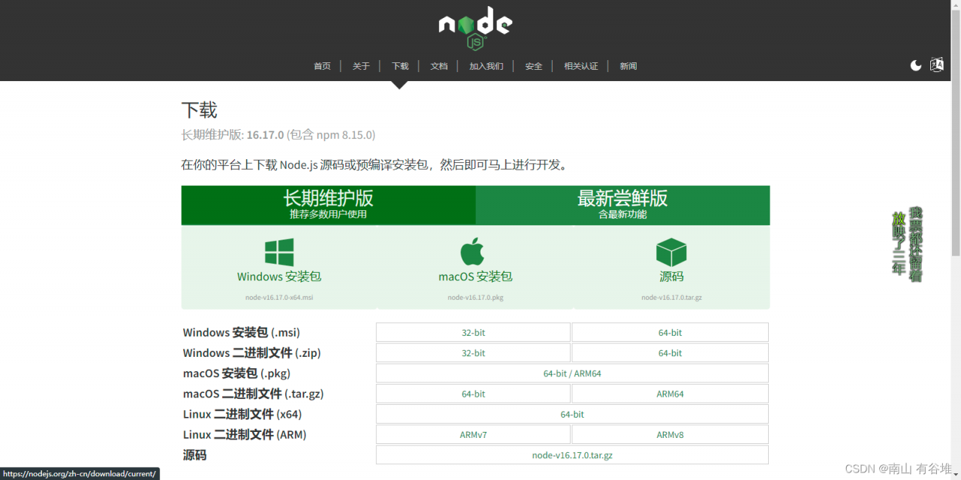
Task: Download macOS .tar.gz ARM64 binary
Action: [x=670, y=394]
